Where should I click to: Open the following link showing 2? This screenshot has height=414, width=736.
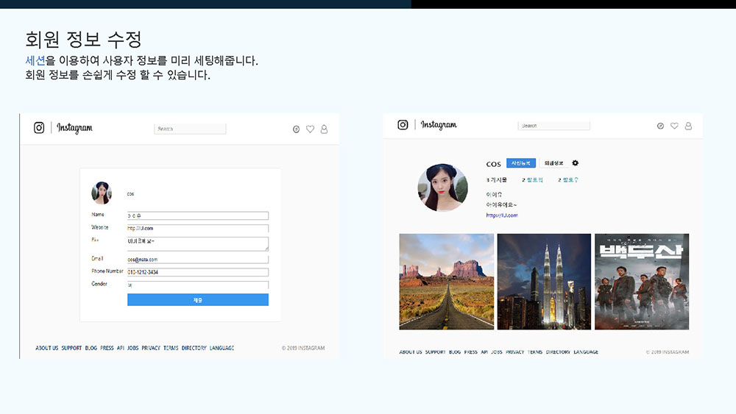coord(568,179)
